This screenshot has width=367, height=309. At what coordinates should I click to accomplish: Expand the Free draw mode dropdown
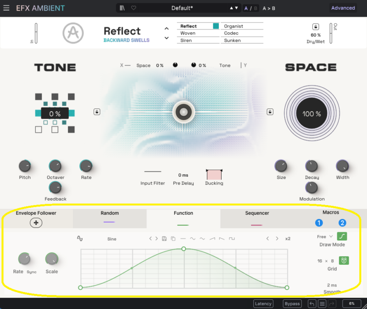point(325,237)
